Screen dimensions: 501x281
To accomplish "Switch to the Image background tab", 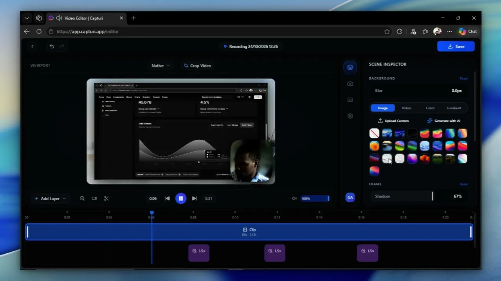I will [382, 108].
